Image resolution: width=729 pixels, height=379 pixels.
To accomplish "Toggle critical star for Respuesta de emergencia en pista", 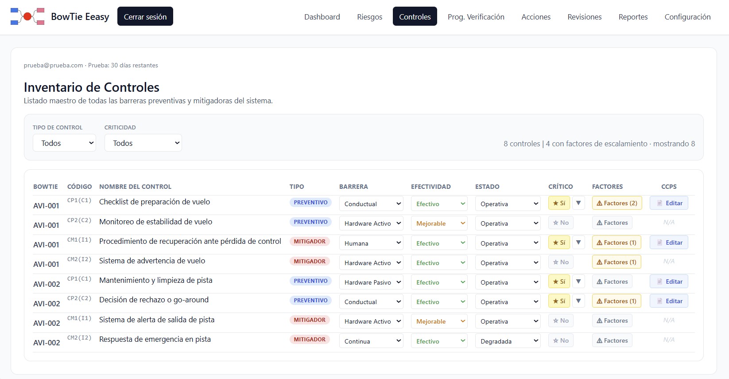I will [x=561, y=340].
